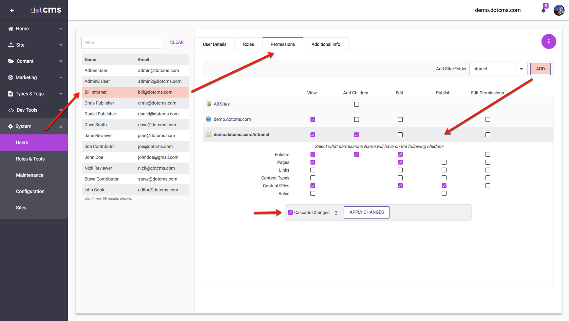This screenshot has width=569, height=321.
Task: Click the Home house icon in sidebar
Action: [x=11, y=29]
